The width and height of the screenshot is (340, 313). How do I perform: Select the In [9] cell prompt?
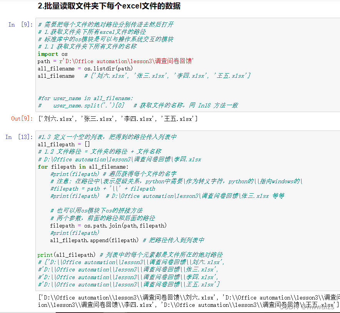point(18,24)
